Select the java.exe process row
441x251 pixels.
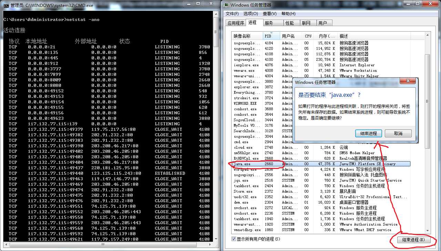tap(321, 164)
